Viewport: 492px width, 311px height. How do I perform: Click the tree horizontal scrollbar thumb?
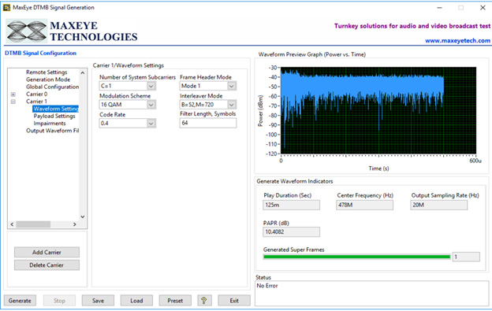click(x=33, y=224)
